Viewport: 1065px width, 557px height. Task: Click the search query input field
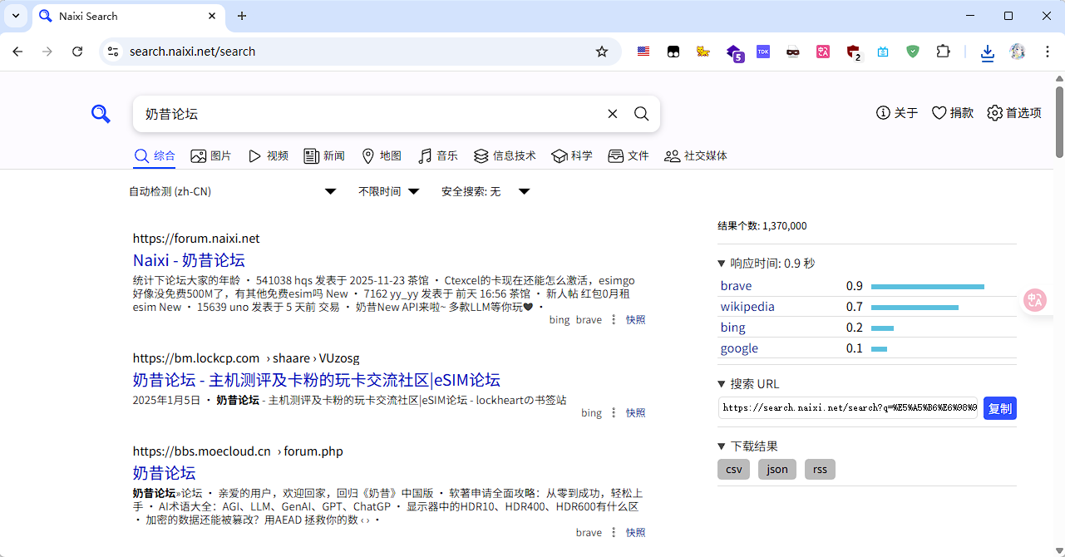click(366, 114)
